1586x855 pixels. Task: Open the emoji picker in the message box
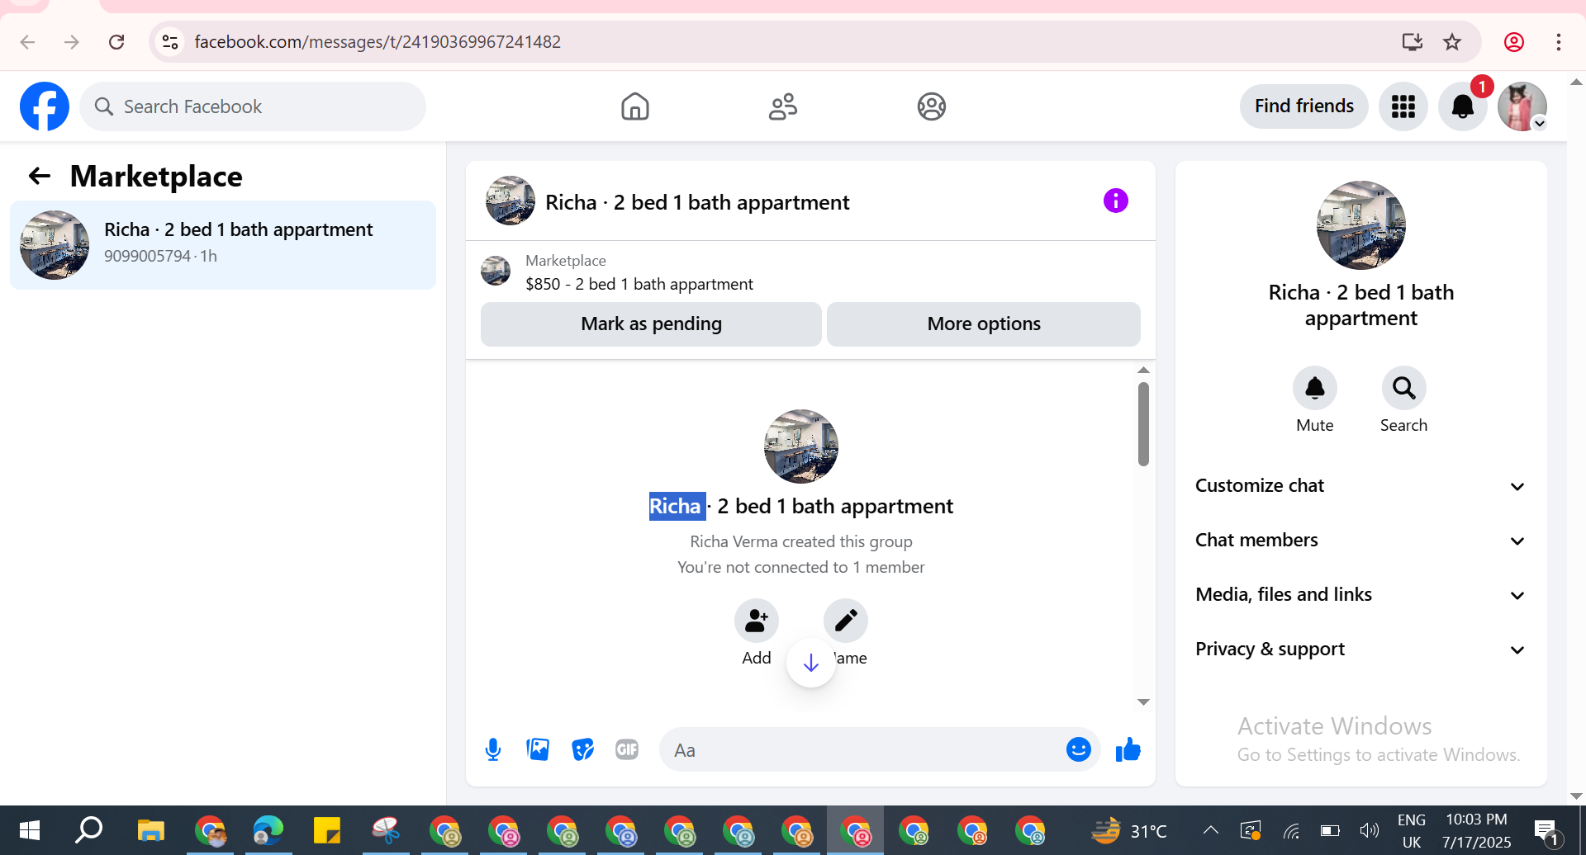tap(1079, 749)
